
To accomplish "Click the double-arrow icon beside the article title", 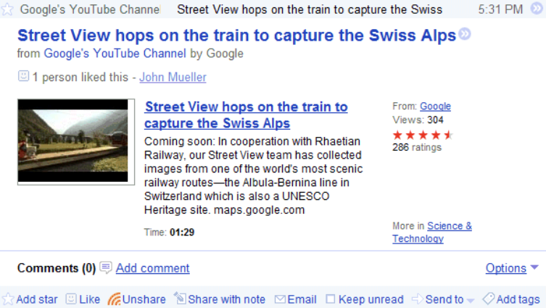I will point(465,34).
